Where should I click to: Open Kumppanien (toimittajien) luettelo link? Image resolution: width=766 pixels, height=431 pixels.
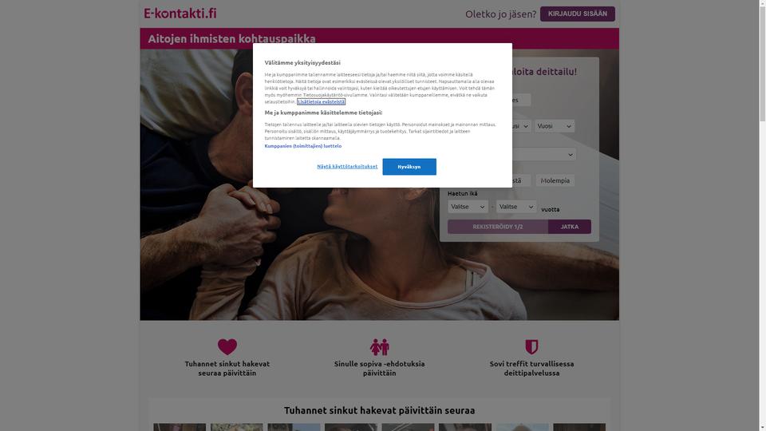tap(303, 146)
